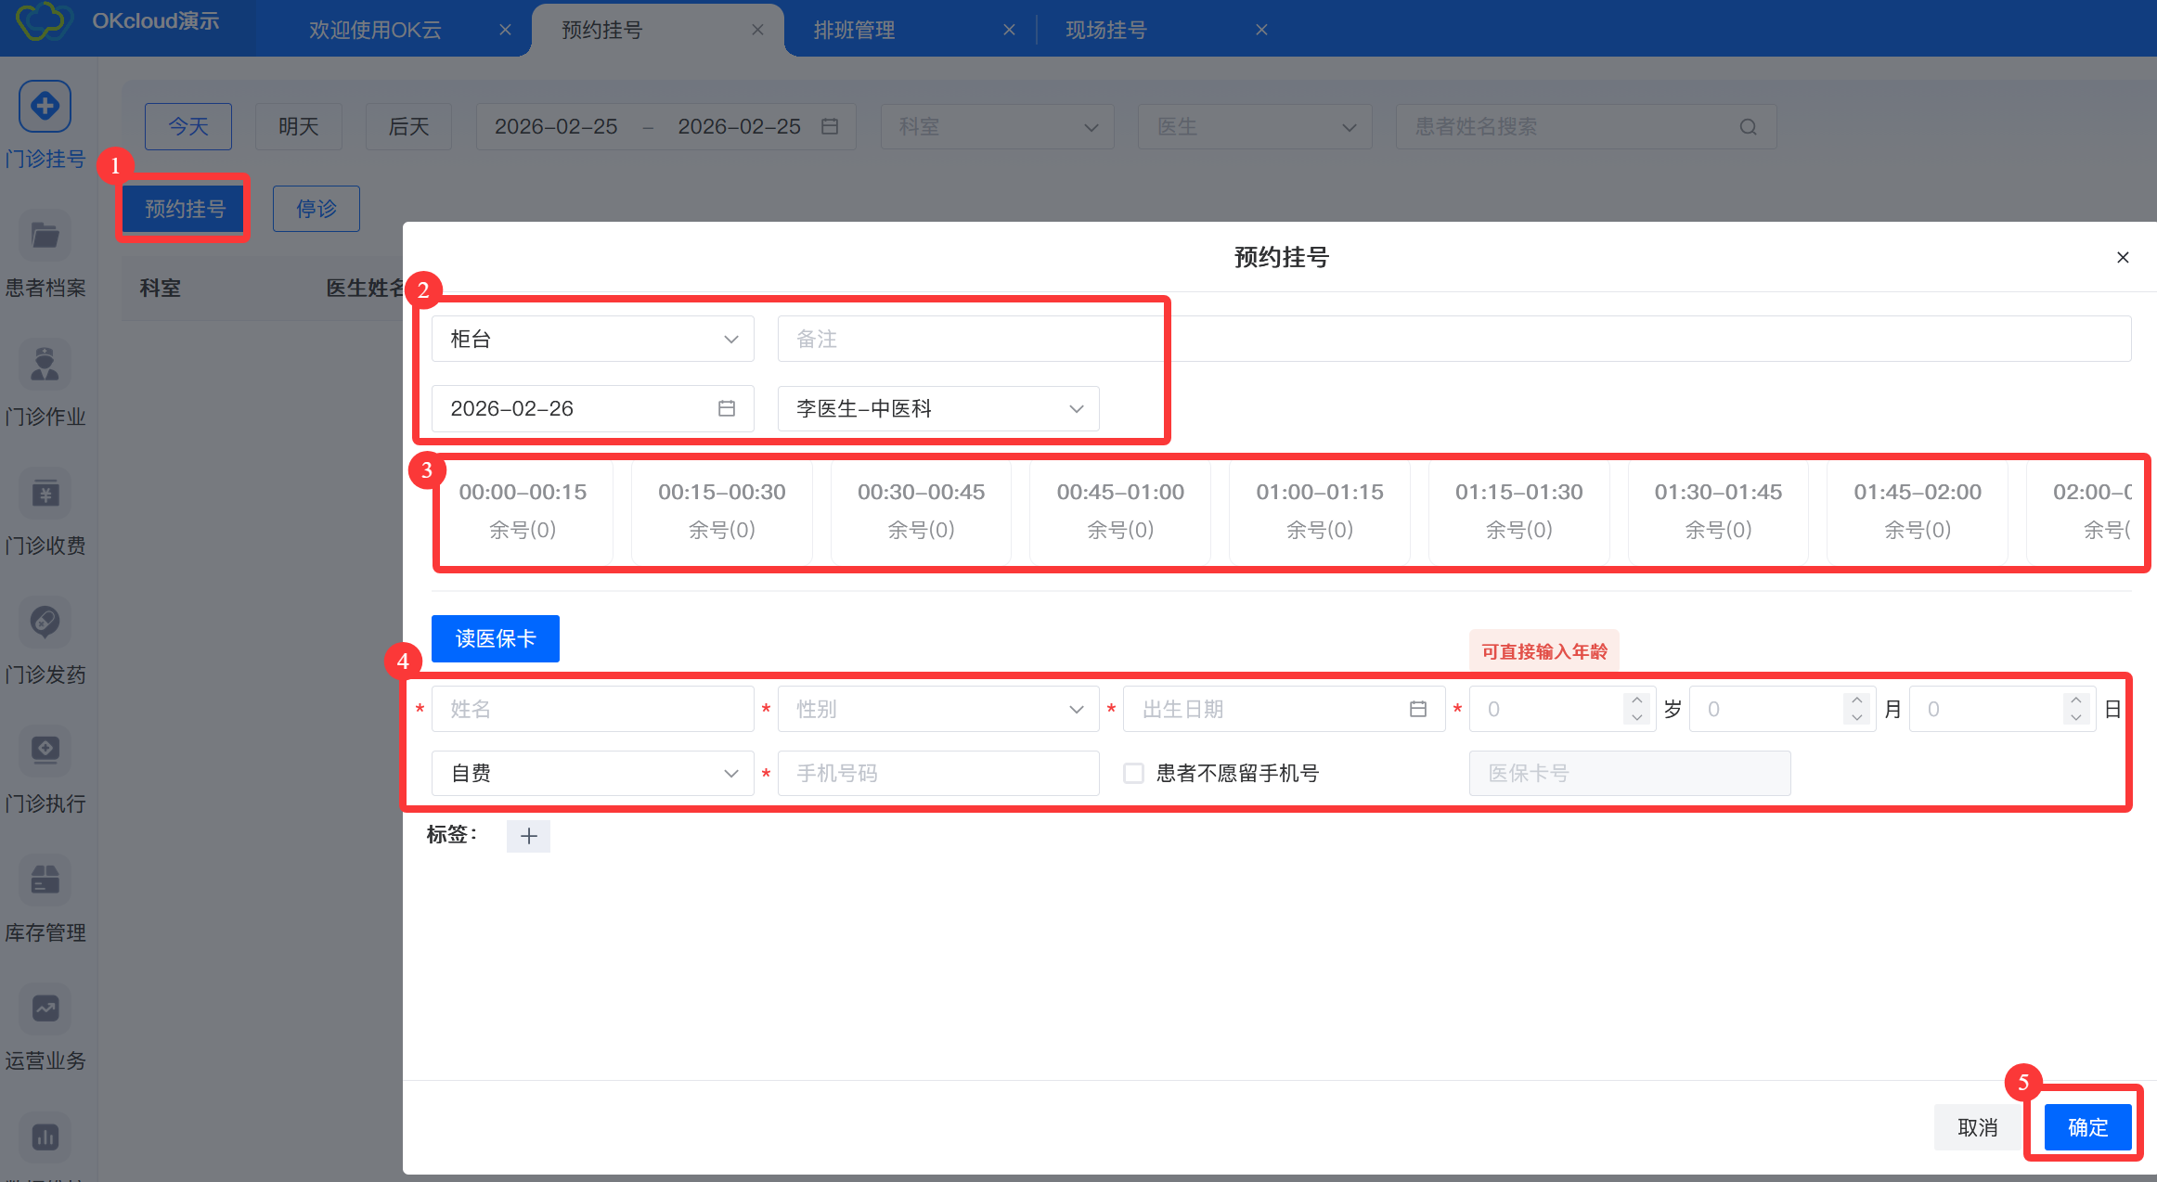This screenshot has height=1182, width=2157.
Task: Add a tag with plus icon
Action: [528, 836]
